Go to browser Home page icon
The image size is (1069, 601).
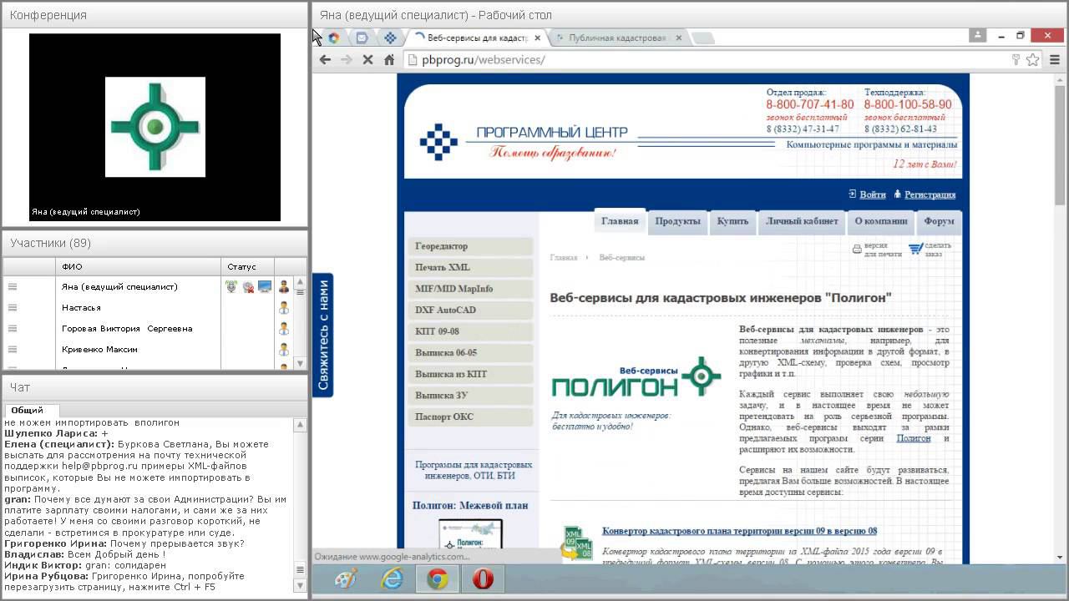(389, 59)
